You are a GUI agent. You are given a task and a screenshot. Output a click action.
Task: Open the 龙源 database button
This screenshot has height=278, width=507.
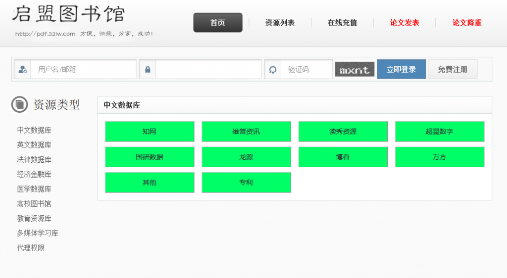[x=247, y=157]
